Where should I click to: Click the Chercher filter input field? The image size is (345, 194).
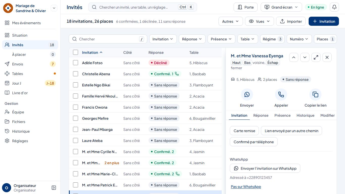tap(108, 39)
